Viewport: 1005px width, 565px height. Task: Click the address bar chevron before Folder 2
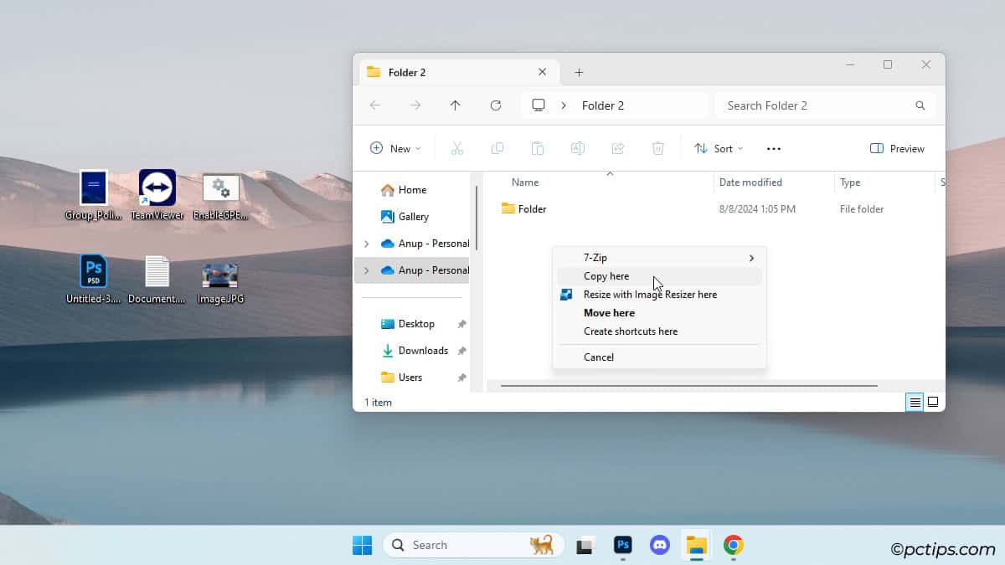[x=564, y=105]
